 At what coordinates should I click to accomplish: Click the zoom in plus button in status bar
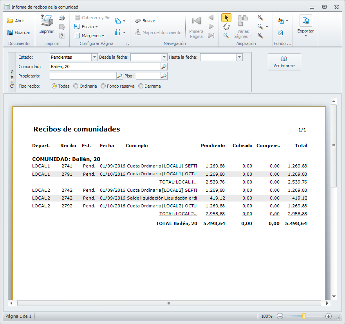click(329, 316)
